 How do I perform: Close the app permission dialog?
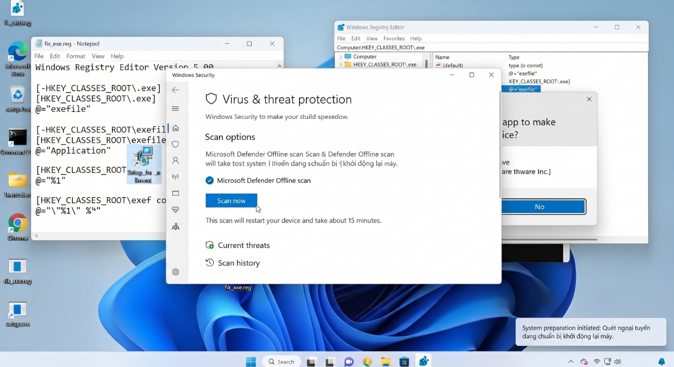[x=589, y=99]
